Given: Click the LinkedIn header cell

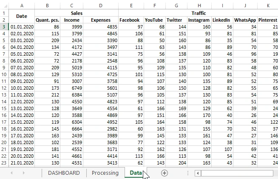Looking at the screenshot, I should (222, 20).
